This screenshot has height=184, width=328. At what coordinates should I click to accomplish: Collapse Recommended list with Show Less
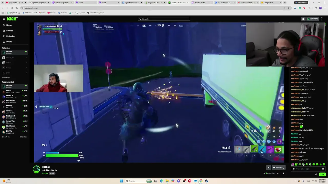24,137
